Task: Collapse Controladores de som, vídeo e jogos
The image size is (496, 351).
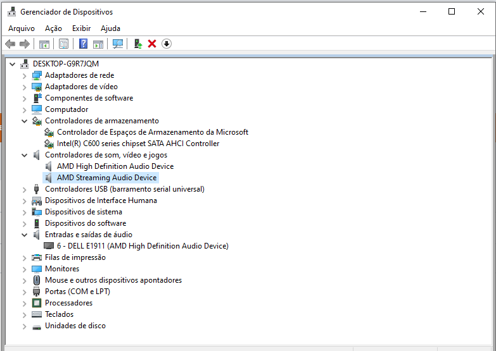Action: click(24, 155)
